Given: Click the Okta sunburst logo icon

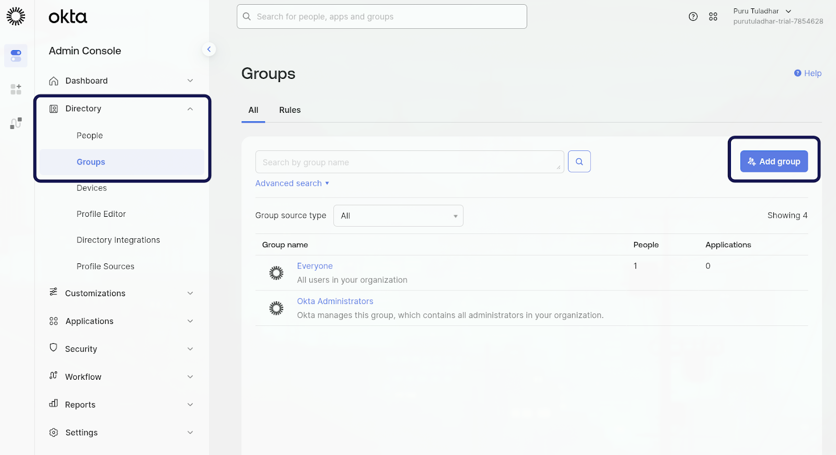Looking at the screenshot, I should click(16, 16).
